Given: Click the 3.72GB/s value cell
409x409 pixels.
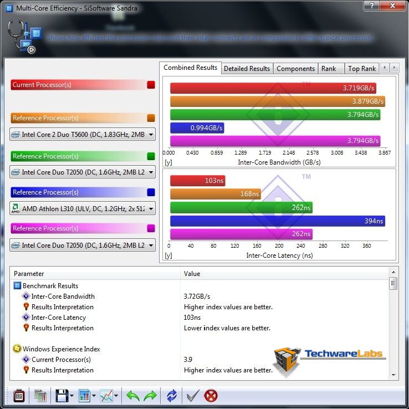Looking at the screenshot, I should [197, 296].
